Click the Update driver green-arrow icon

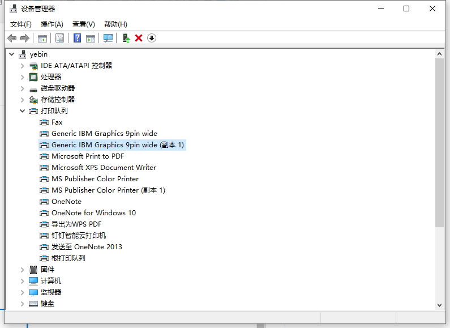coord(126,38)
